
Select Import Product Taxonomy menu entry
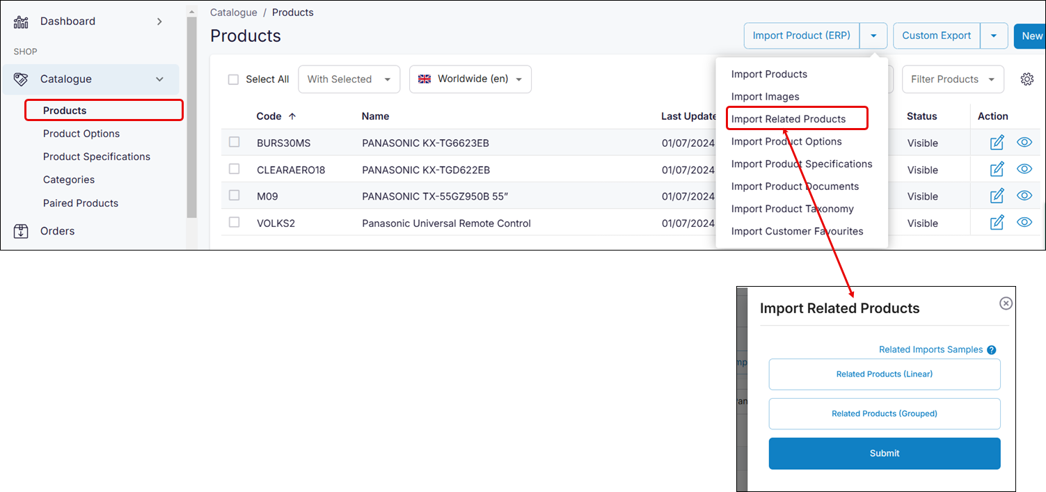793,209
